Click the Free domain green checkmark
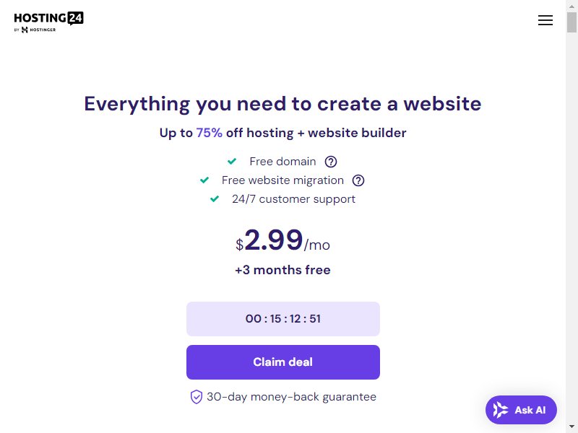Image resolution: width=578 pixels, height=433 pixels. point(232,161)
